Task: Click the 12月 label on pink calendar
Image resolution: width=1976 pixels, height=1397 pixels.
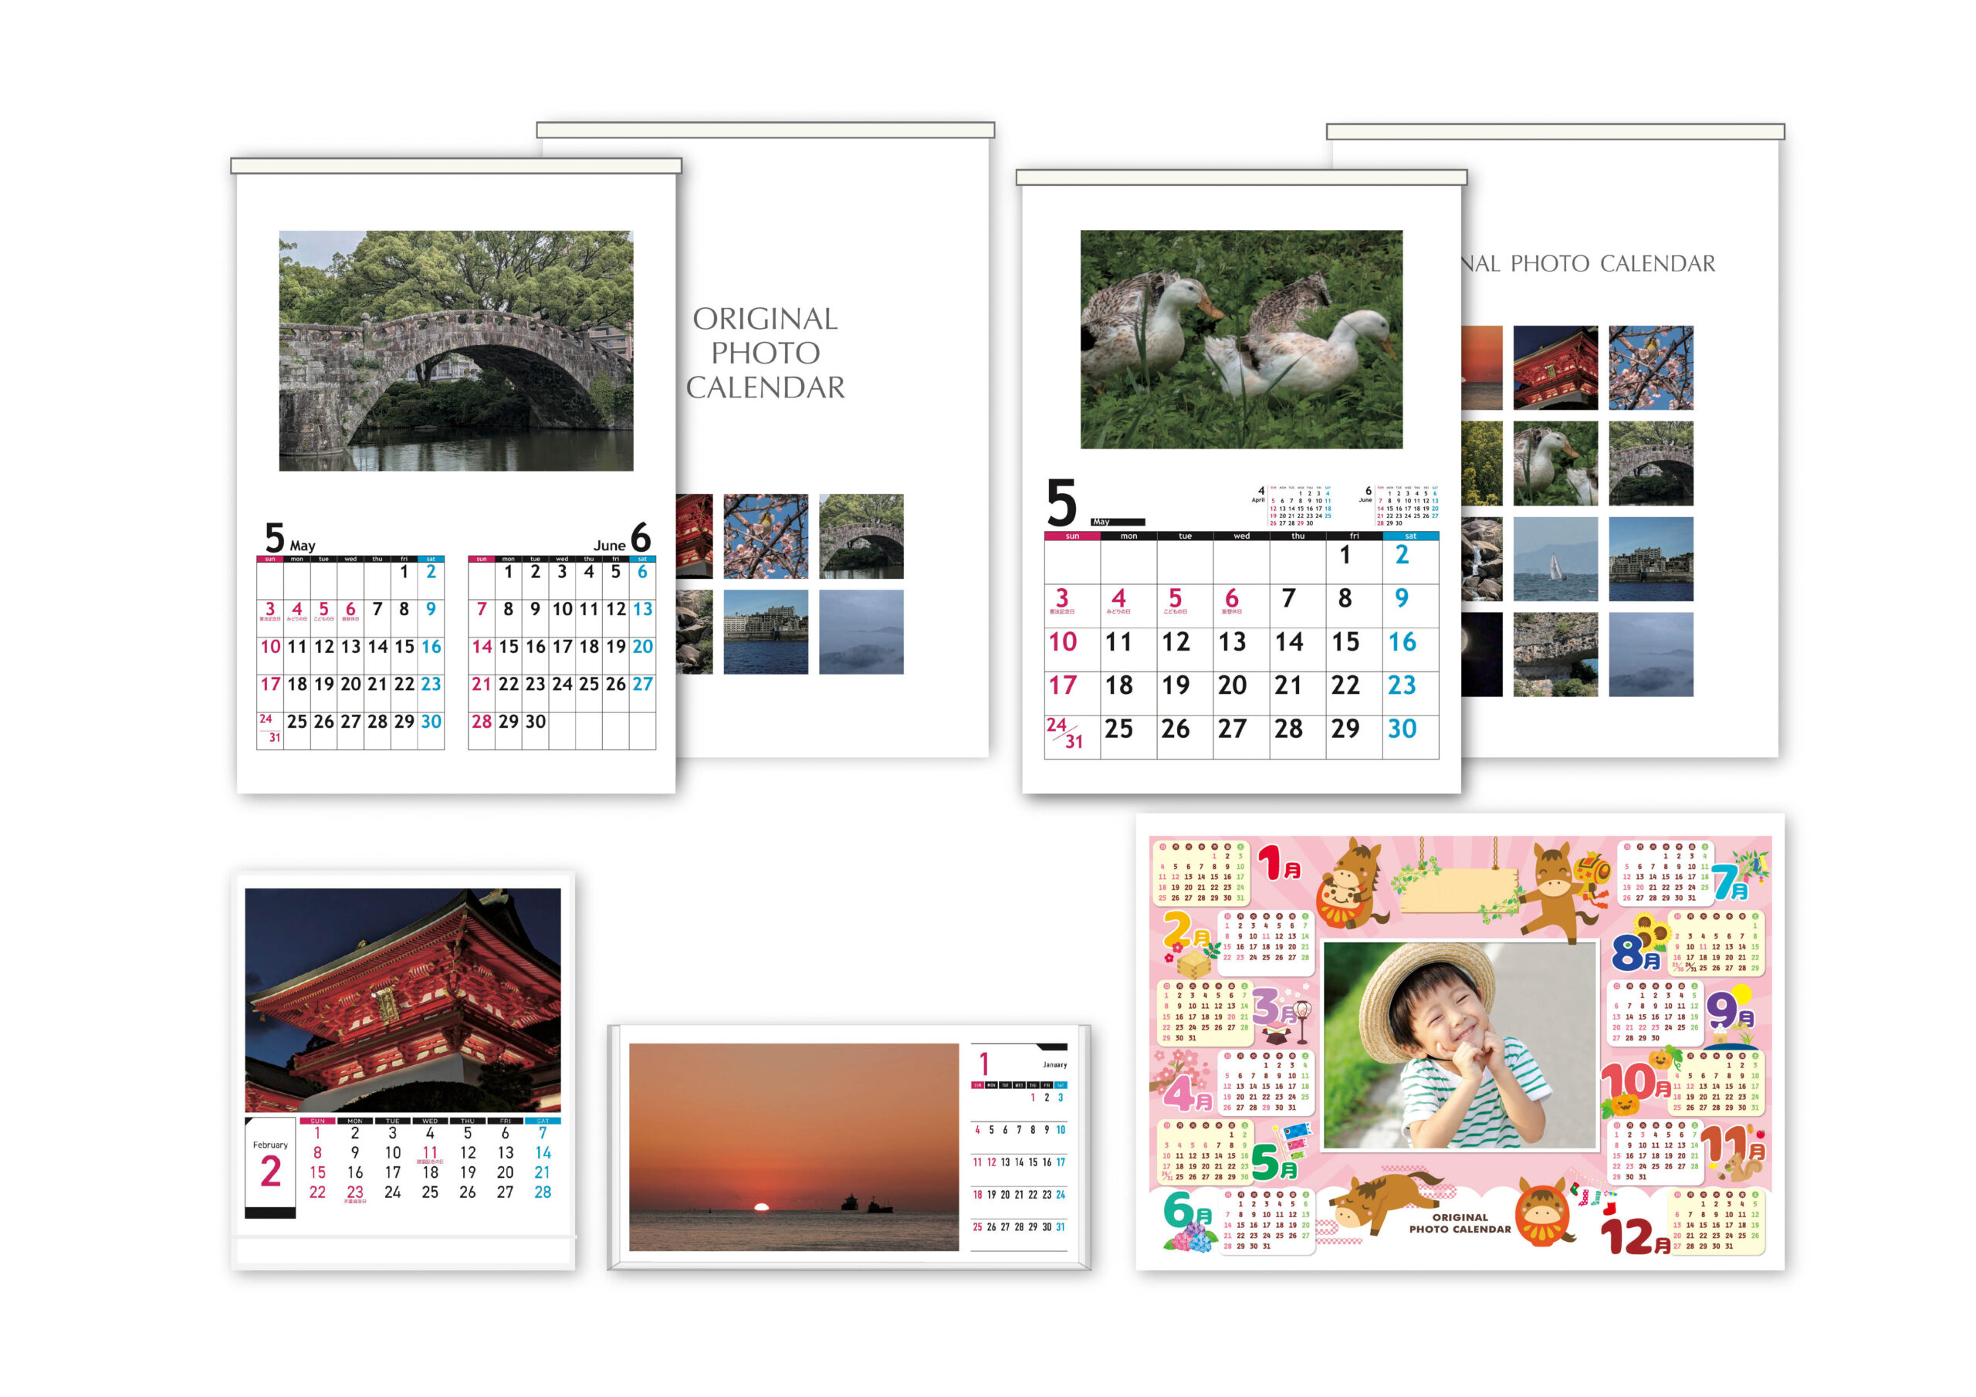Action: point(1635,1237)
